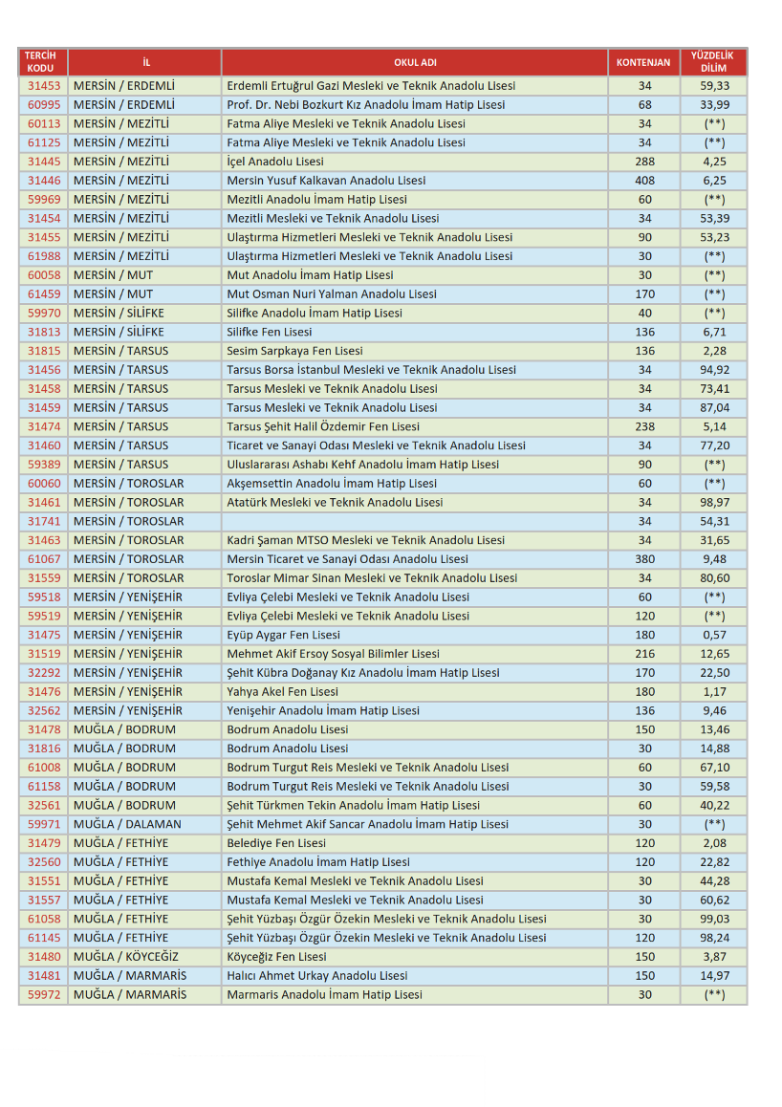Click yüzdelik dilim value 0,57
This screenshot has width=782, height=1107.
pyautogui.click(x=714, y=636)
